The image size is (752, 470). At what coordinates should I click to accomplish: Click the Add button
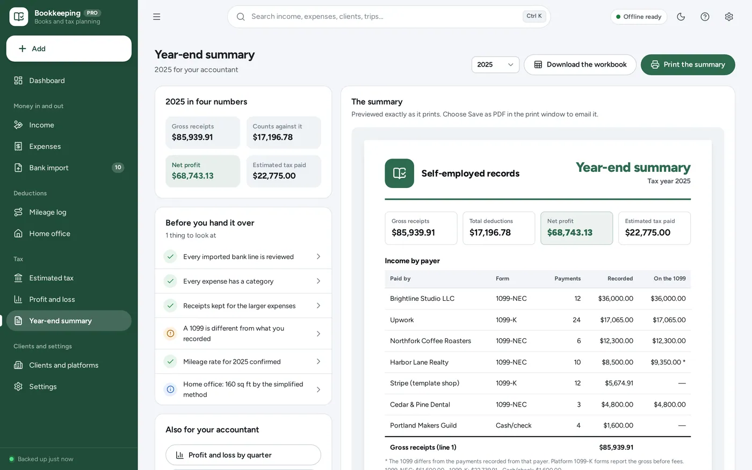[69, 49]
